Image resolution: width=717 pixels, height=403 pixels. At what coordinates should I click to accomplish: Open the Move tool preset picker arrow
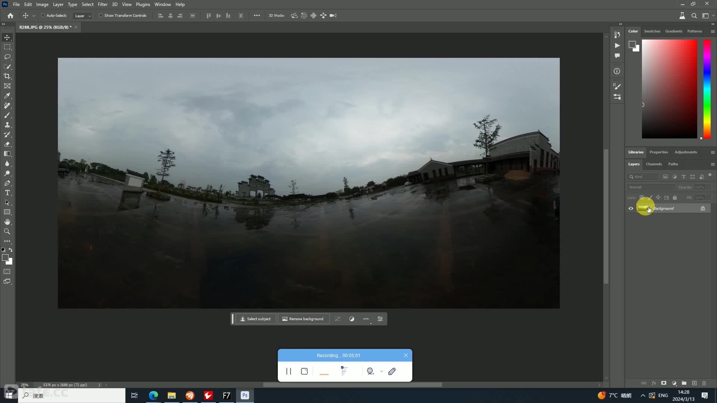click(34, 16)
